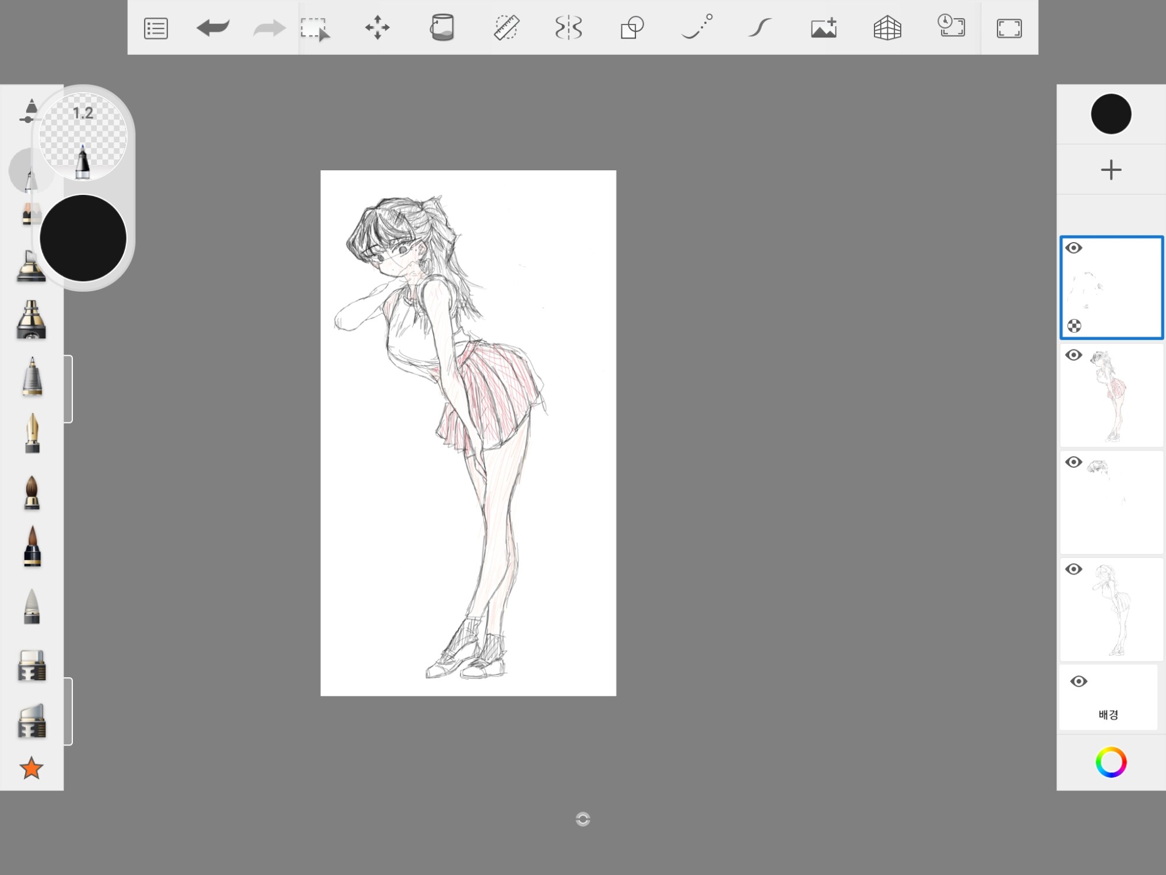Click the large black color puck
Image resolution: width=1166 pixels, height=875 pixels.
click(83, 238)
